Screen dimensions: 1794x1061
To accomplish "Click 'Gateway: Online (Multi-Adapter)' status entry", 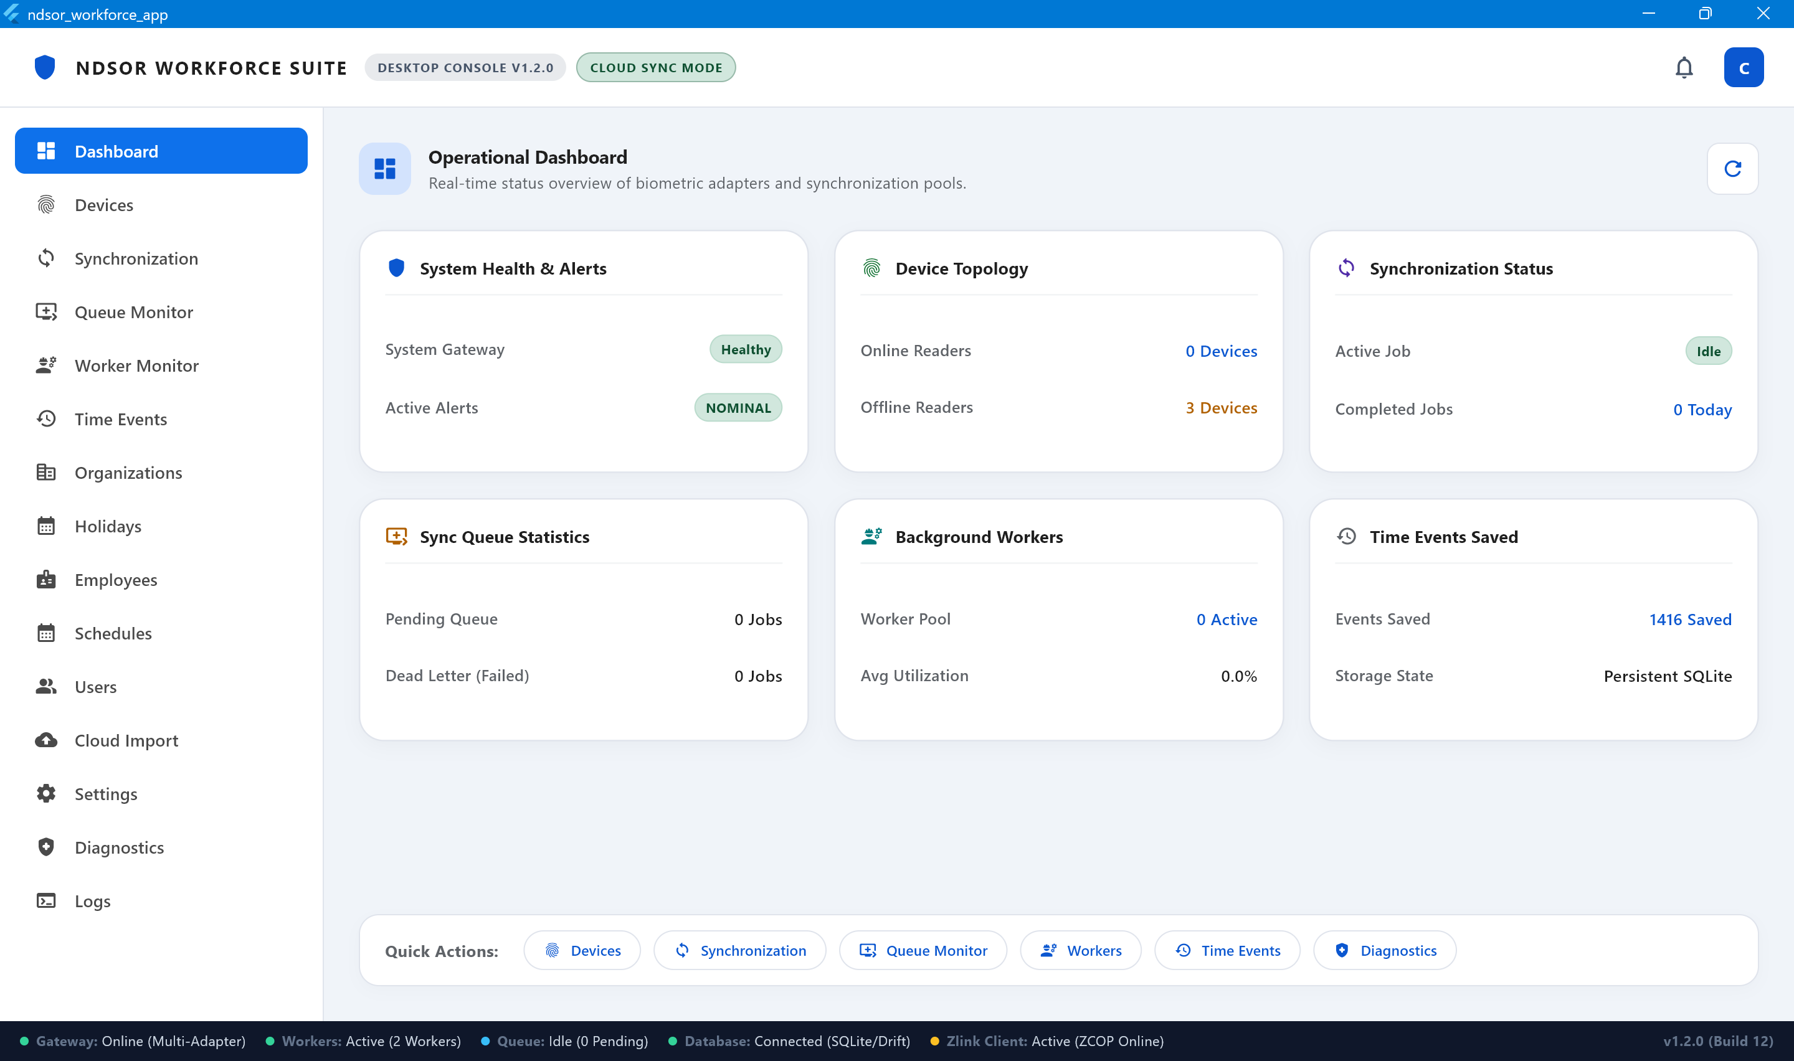I will click(133, 1041).
